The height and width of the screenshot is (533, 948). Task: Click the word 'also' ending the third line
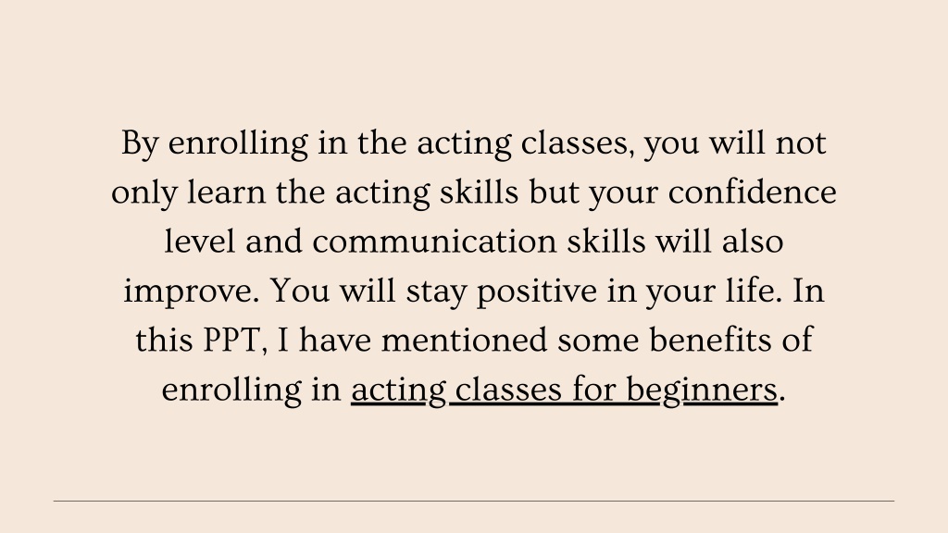(753, 242)
